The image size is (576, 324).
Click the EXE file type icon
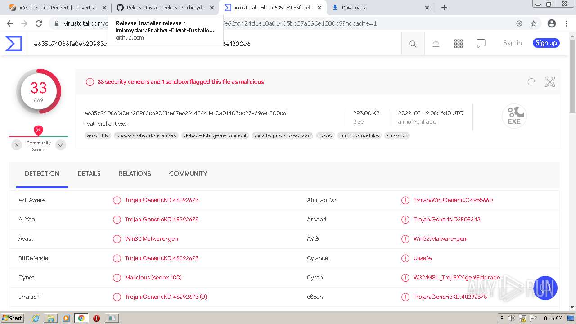pos(514,116)
